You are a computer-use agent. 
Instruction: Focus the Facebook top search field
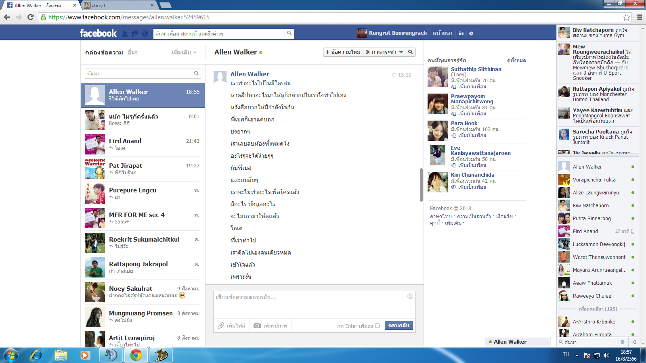[219, 33]
